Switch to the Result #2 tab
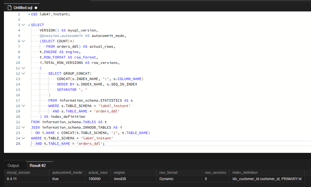Screen dimensions: 311x187 coord(38,166)
